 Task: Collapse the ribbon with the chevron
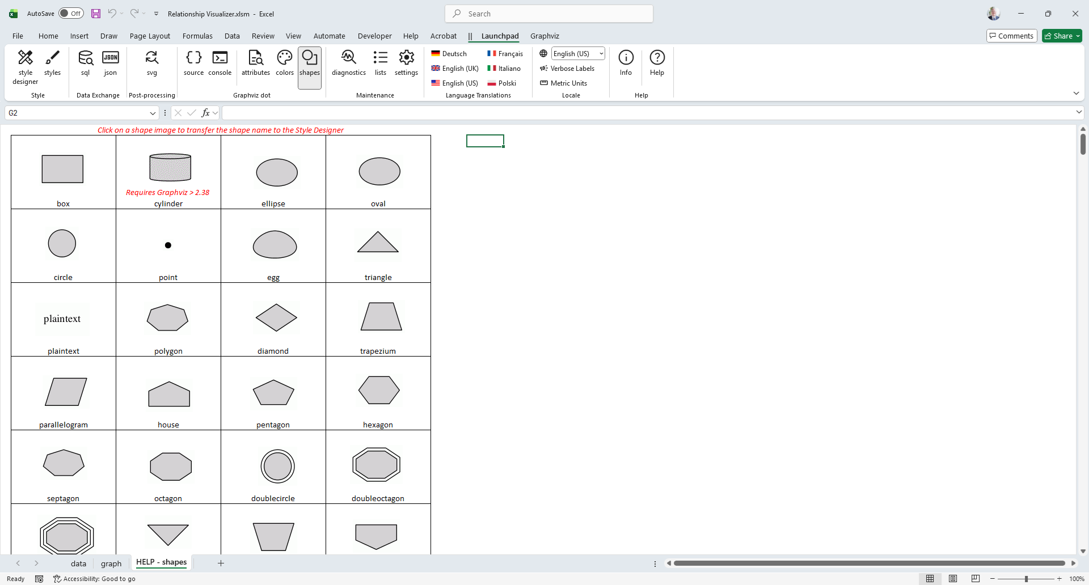click(x=1076, y=93)
